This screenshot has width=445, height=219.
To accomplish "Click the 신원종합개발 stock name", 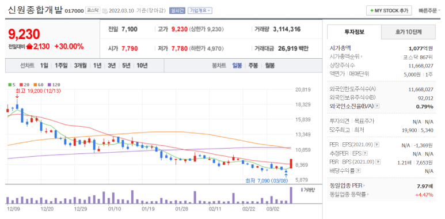I will (35, 10).
